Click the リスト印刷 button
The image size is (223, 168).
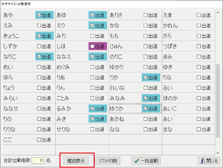(x=107, y=161)
